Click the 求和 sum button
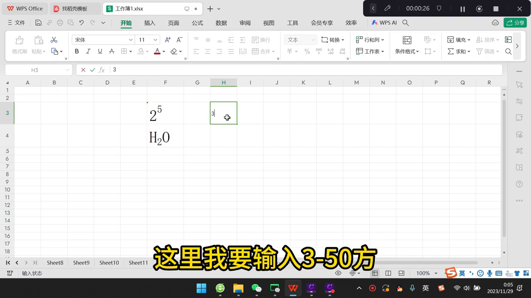The image size is (531, 298). 458,51
